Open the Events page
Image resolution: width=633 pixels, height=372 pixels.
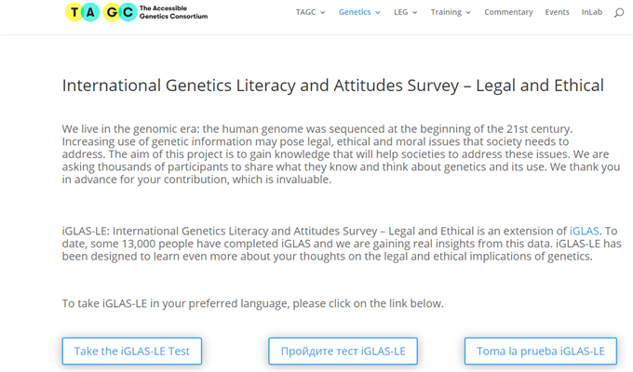pyautogui.click(x=557, y=12)
